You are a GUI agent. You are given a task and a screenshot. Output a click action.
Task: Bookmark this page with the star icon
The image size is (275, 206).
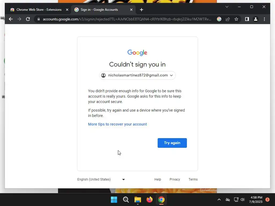236,19
